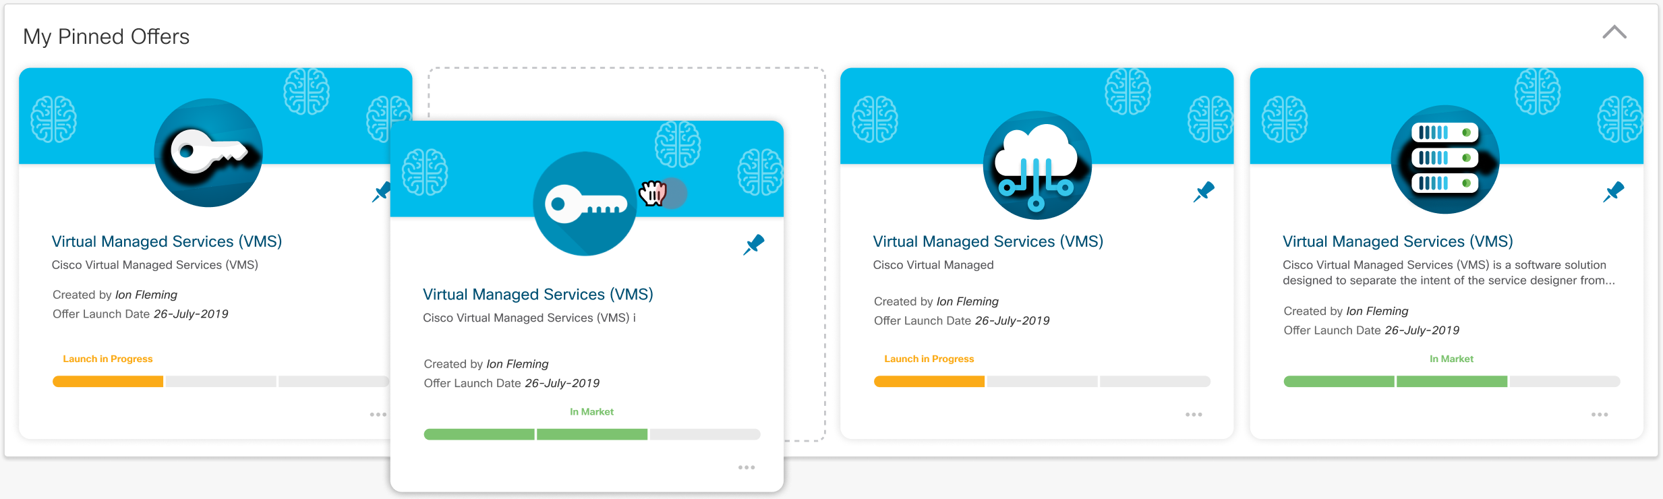Open the three-dot menu on dragged card
The width and height of the screenshot is (1663, 499).
pyautogui.click(x=746, y=467)
